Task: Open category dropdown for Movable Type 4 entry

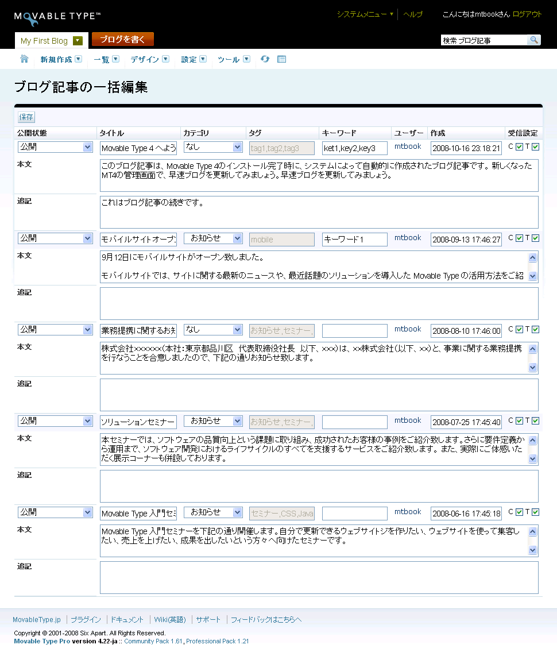Action: (213, 147)
